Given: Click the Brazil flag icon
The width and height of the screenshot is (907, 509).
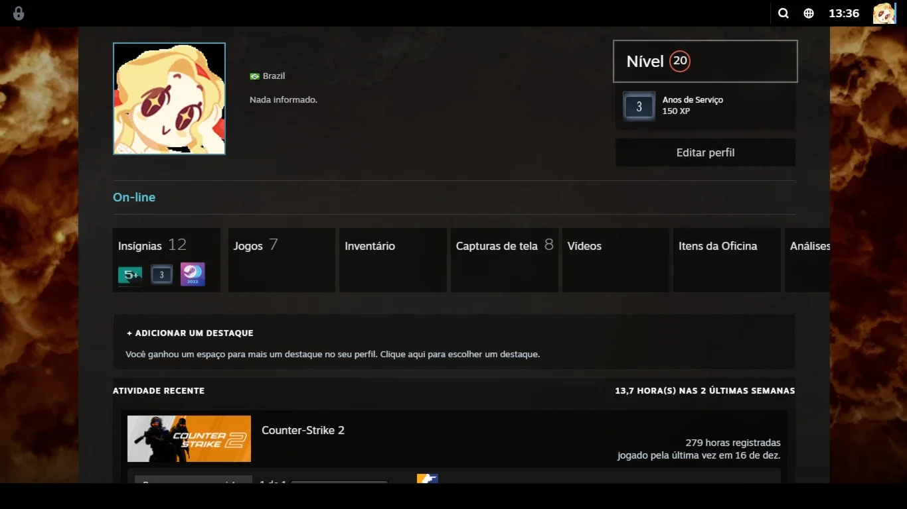Looking at the screenshot, I should click(254, 76).
